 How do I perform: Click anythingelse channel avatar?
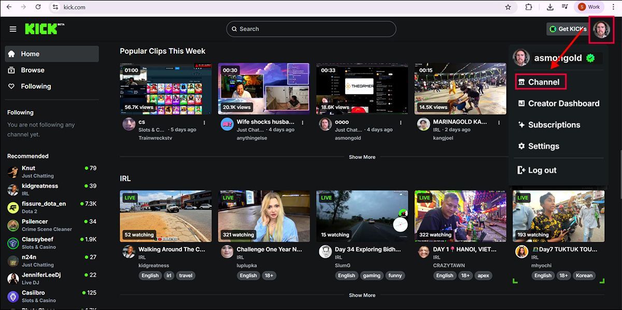click(227, 124)
